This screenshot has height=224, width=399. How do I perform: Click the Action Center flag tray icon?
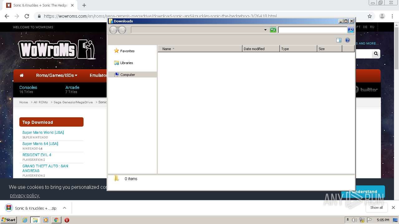[369, 220]
